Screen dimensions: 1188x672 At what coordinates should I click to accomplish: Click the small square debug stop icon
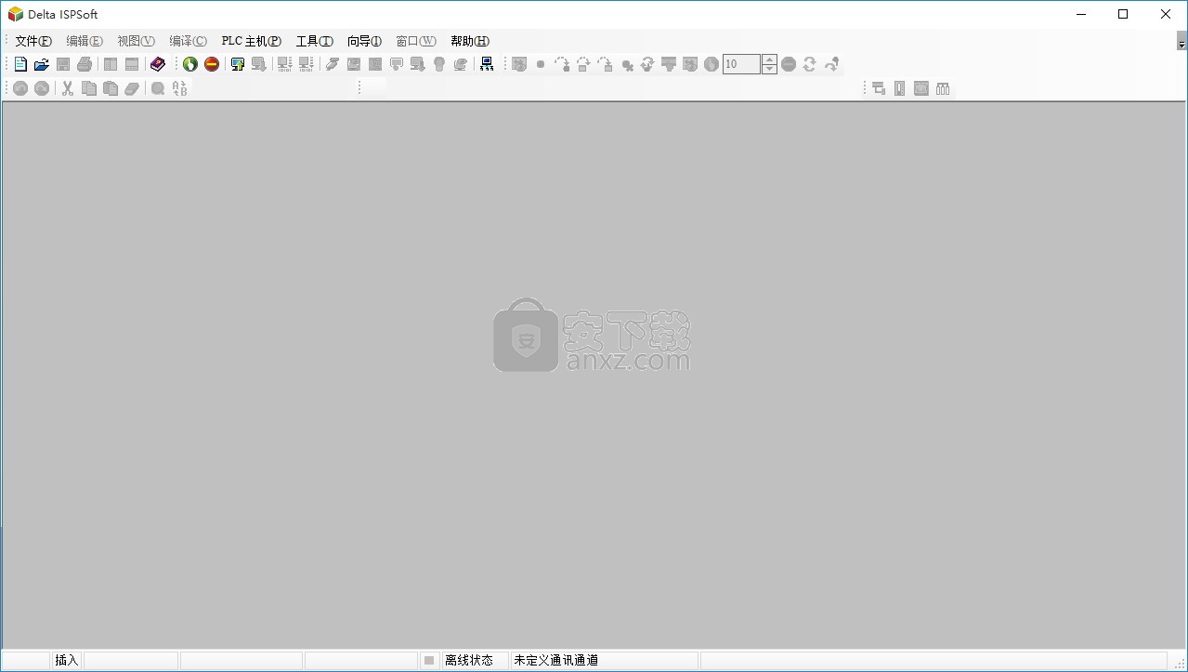541,64
